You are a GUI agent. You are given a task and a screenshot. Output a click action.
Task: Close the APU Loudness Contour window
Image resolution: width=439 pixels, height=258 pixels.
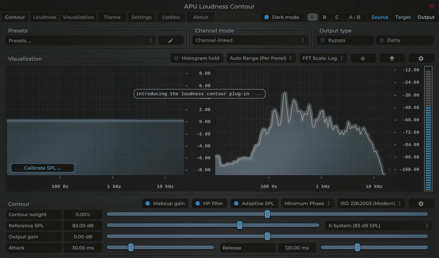coord(431,6)
